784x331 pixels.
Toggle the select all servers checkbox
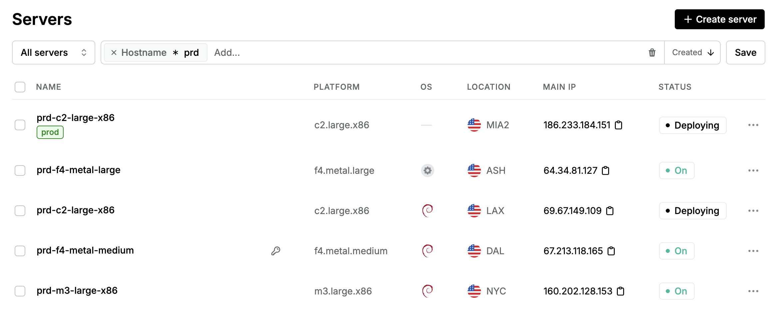coord(20,87)
